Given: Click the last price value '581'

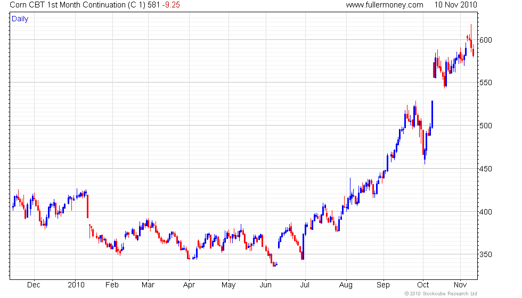Looking at the screenshot, I should coord(154,5).
